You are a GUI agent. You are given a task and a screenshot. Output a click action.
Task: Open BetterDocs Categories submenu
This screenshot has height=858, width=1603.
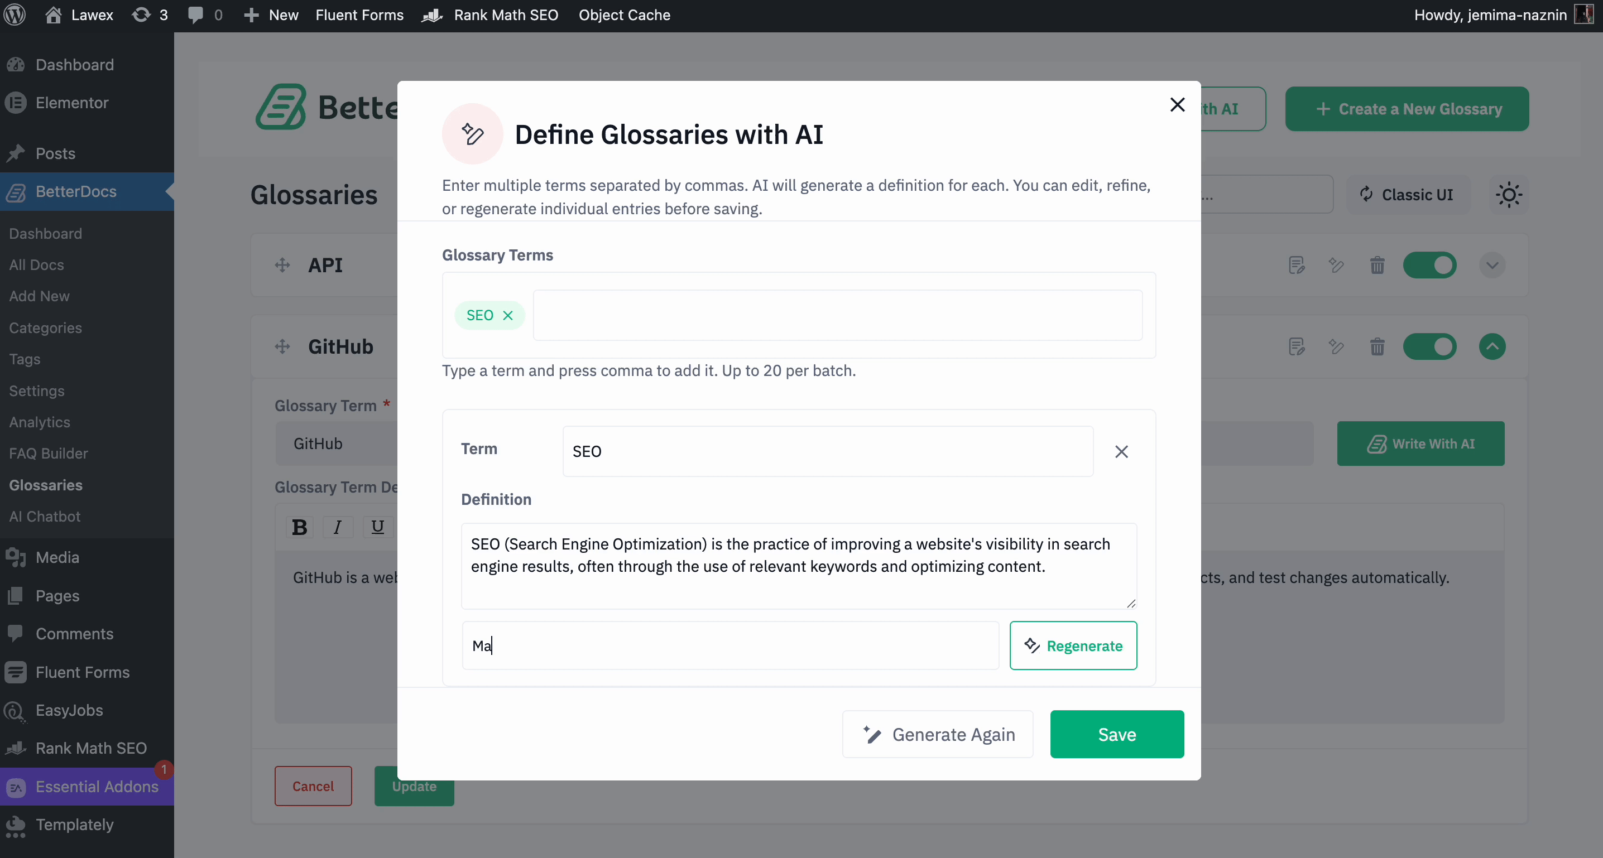45,328
